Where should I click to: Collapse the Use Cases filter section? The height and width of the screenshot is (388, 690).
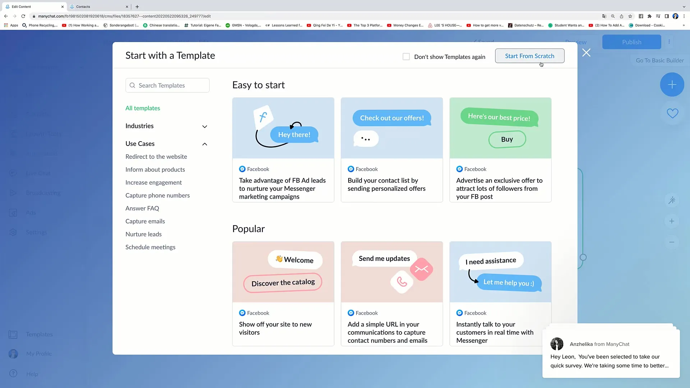click(x=205, y=144)
